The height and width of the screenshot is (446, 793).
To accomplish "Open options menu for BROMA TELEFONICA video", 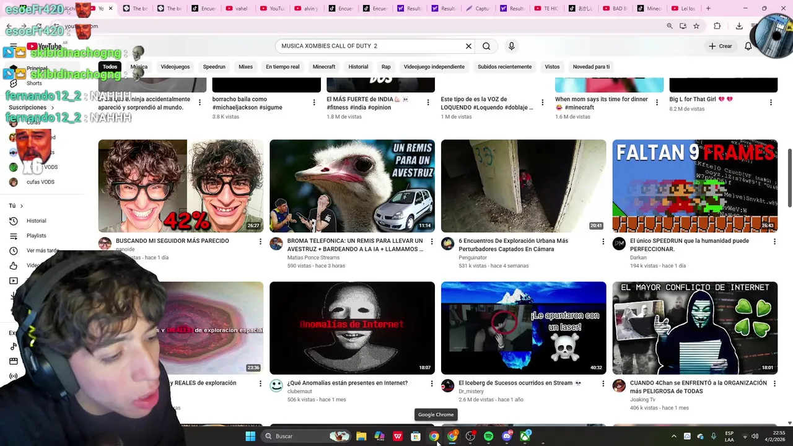I will (432, 242).
